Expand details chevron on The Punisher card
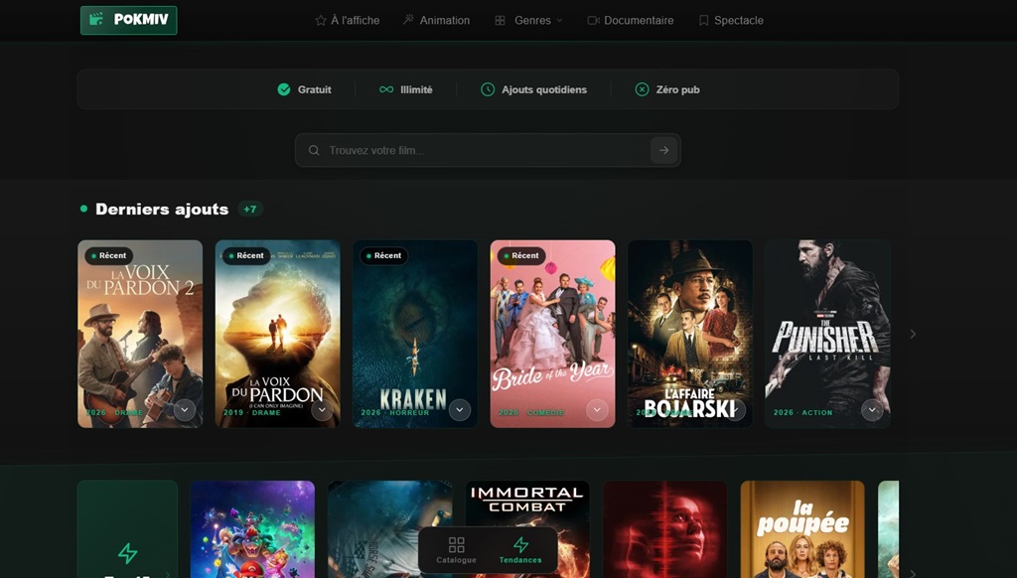This screenshot has width=1017, height=578. 872,410
